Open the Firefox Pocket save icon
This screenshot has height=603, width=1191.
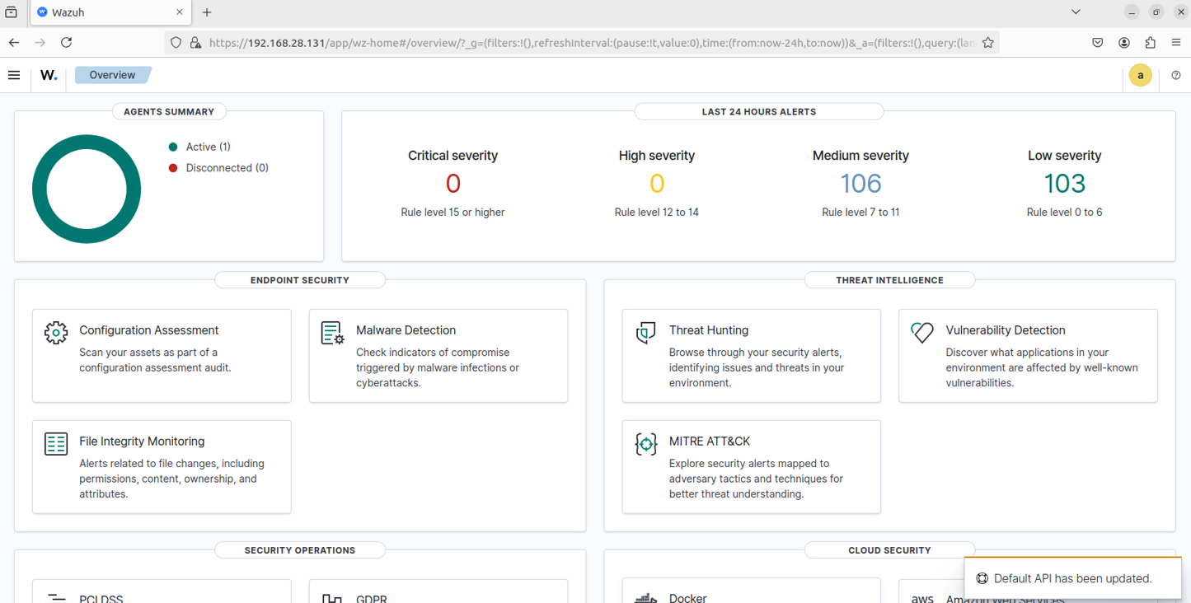[x=1097, y=42]
